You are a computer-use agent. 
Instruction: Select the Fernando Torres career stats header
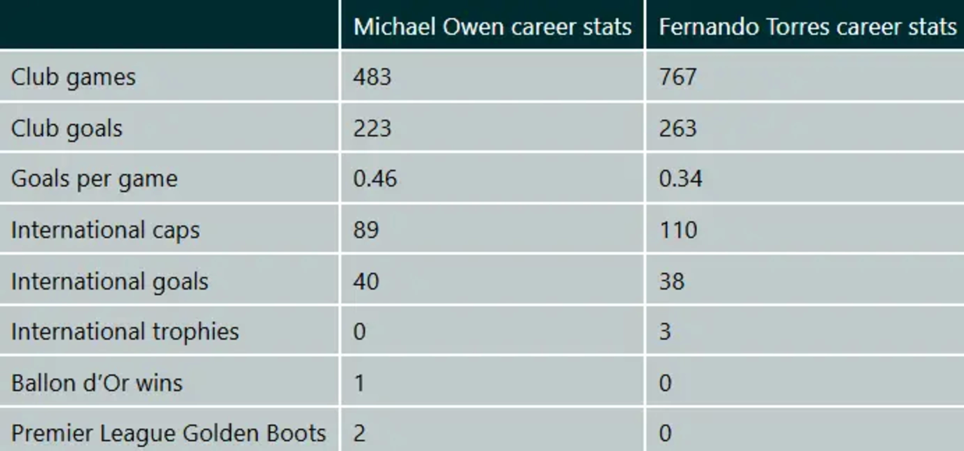tap(808, 27)
